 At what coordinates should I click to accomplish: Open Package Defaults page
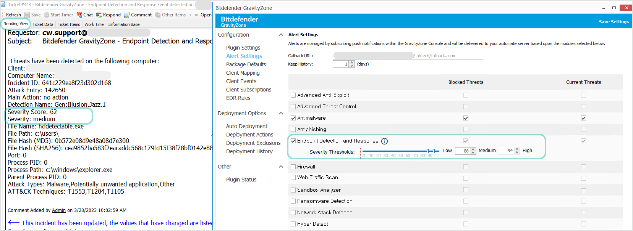click(246, 64)
